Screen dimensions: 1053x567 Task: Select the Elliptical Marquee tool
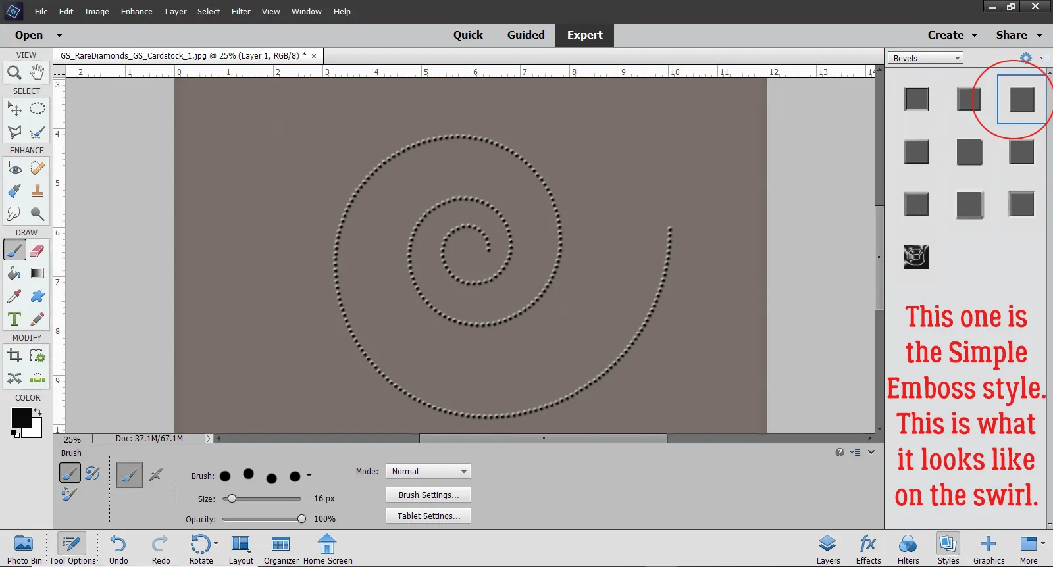point(38,109)
